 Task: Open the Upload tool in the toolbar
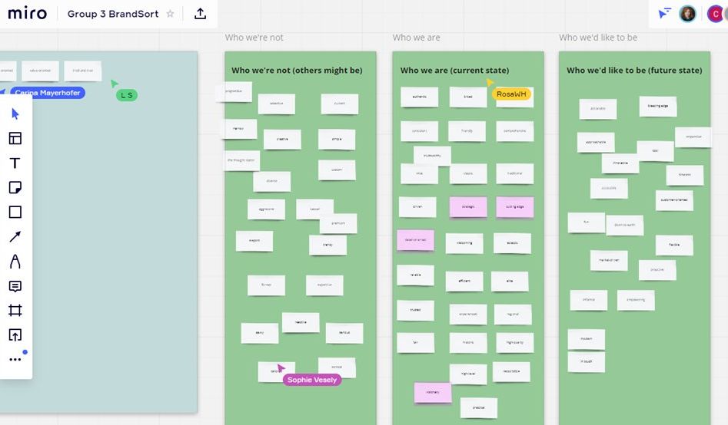[x=15, y=335]
